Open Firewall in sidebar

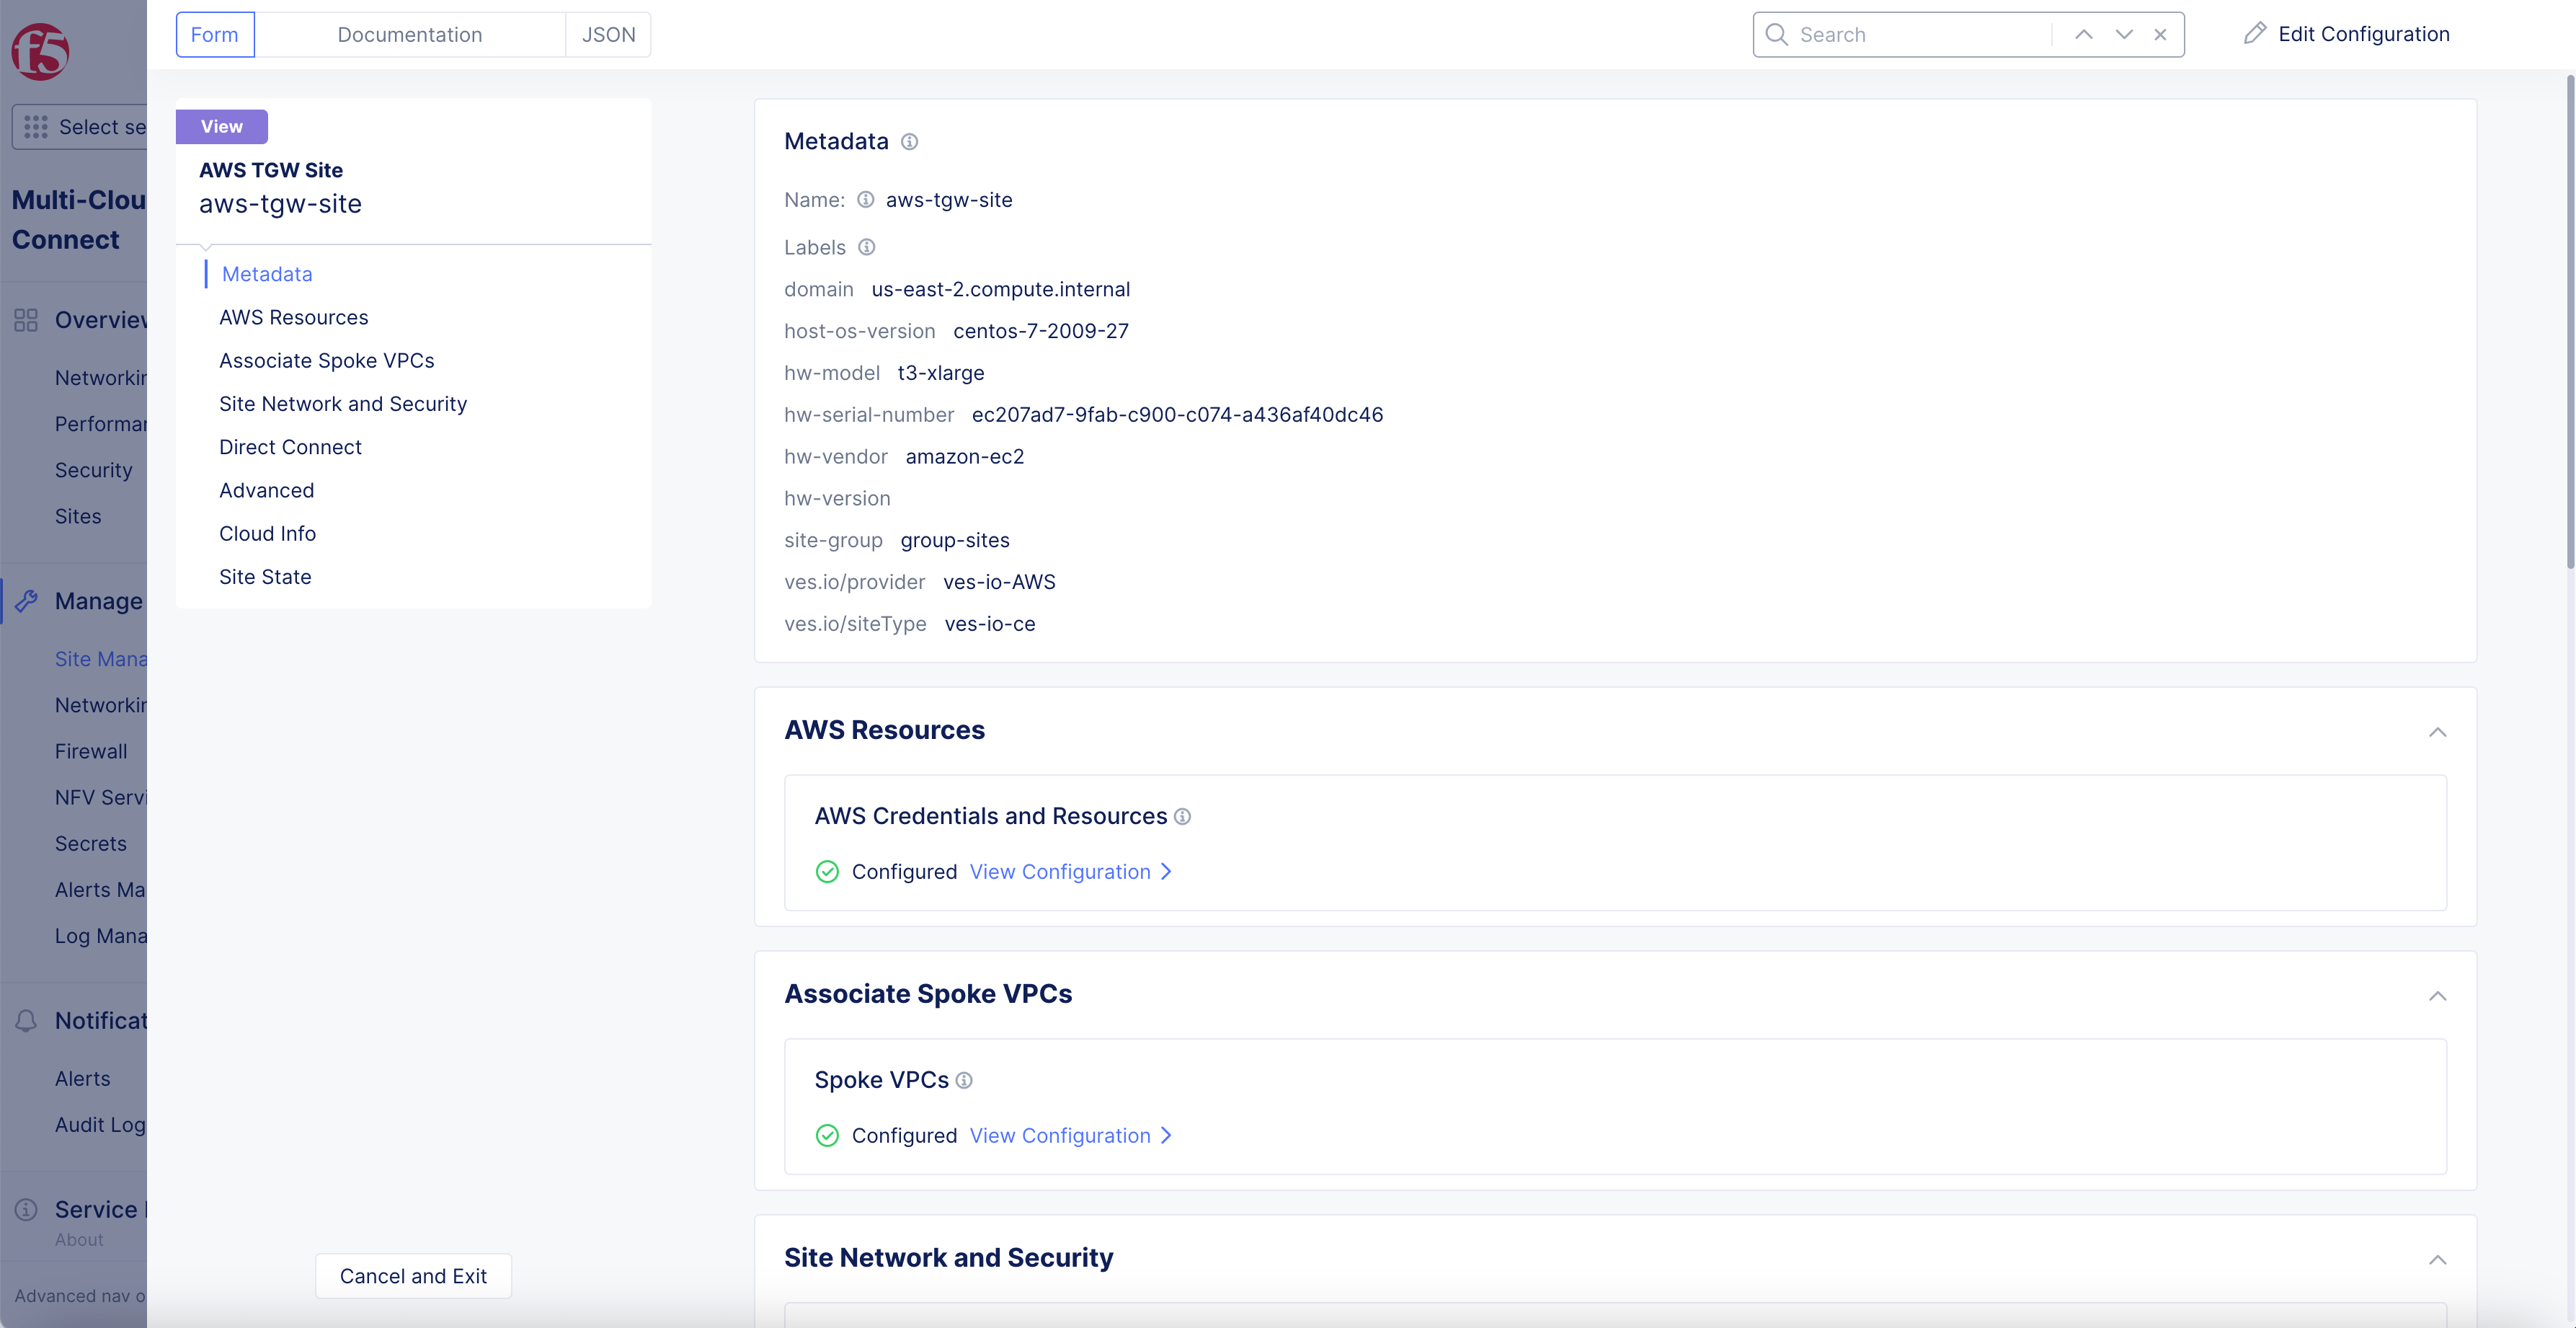91,751
